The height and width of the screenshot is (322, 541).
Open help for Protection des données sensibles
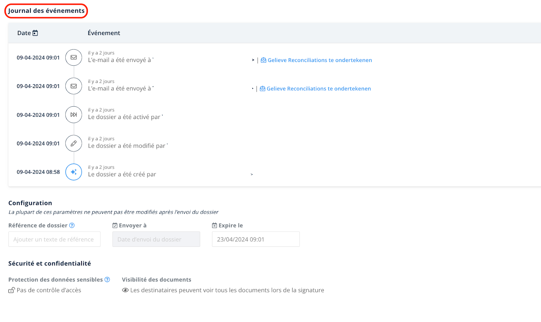tap(107, 280)
